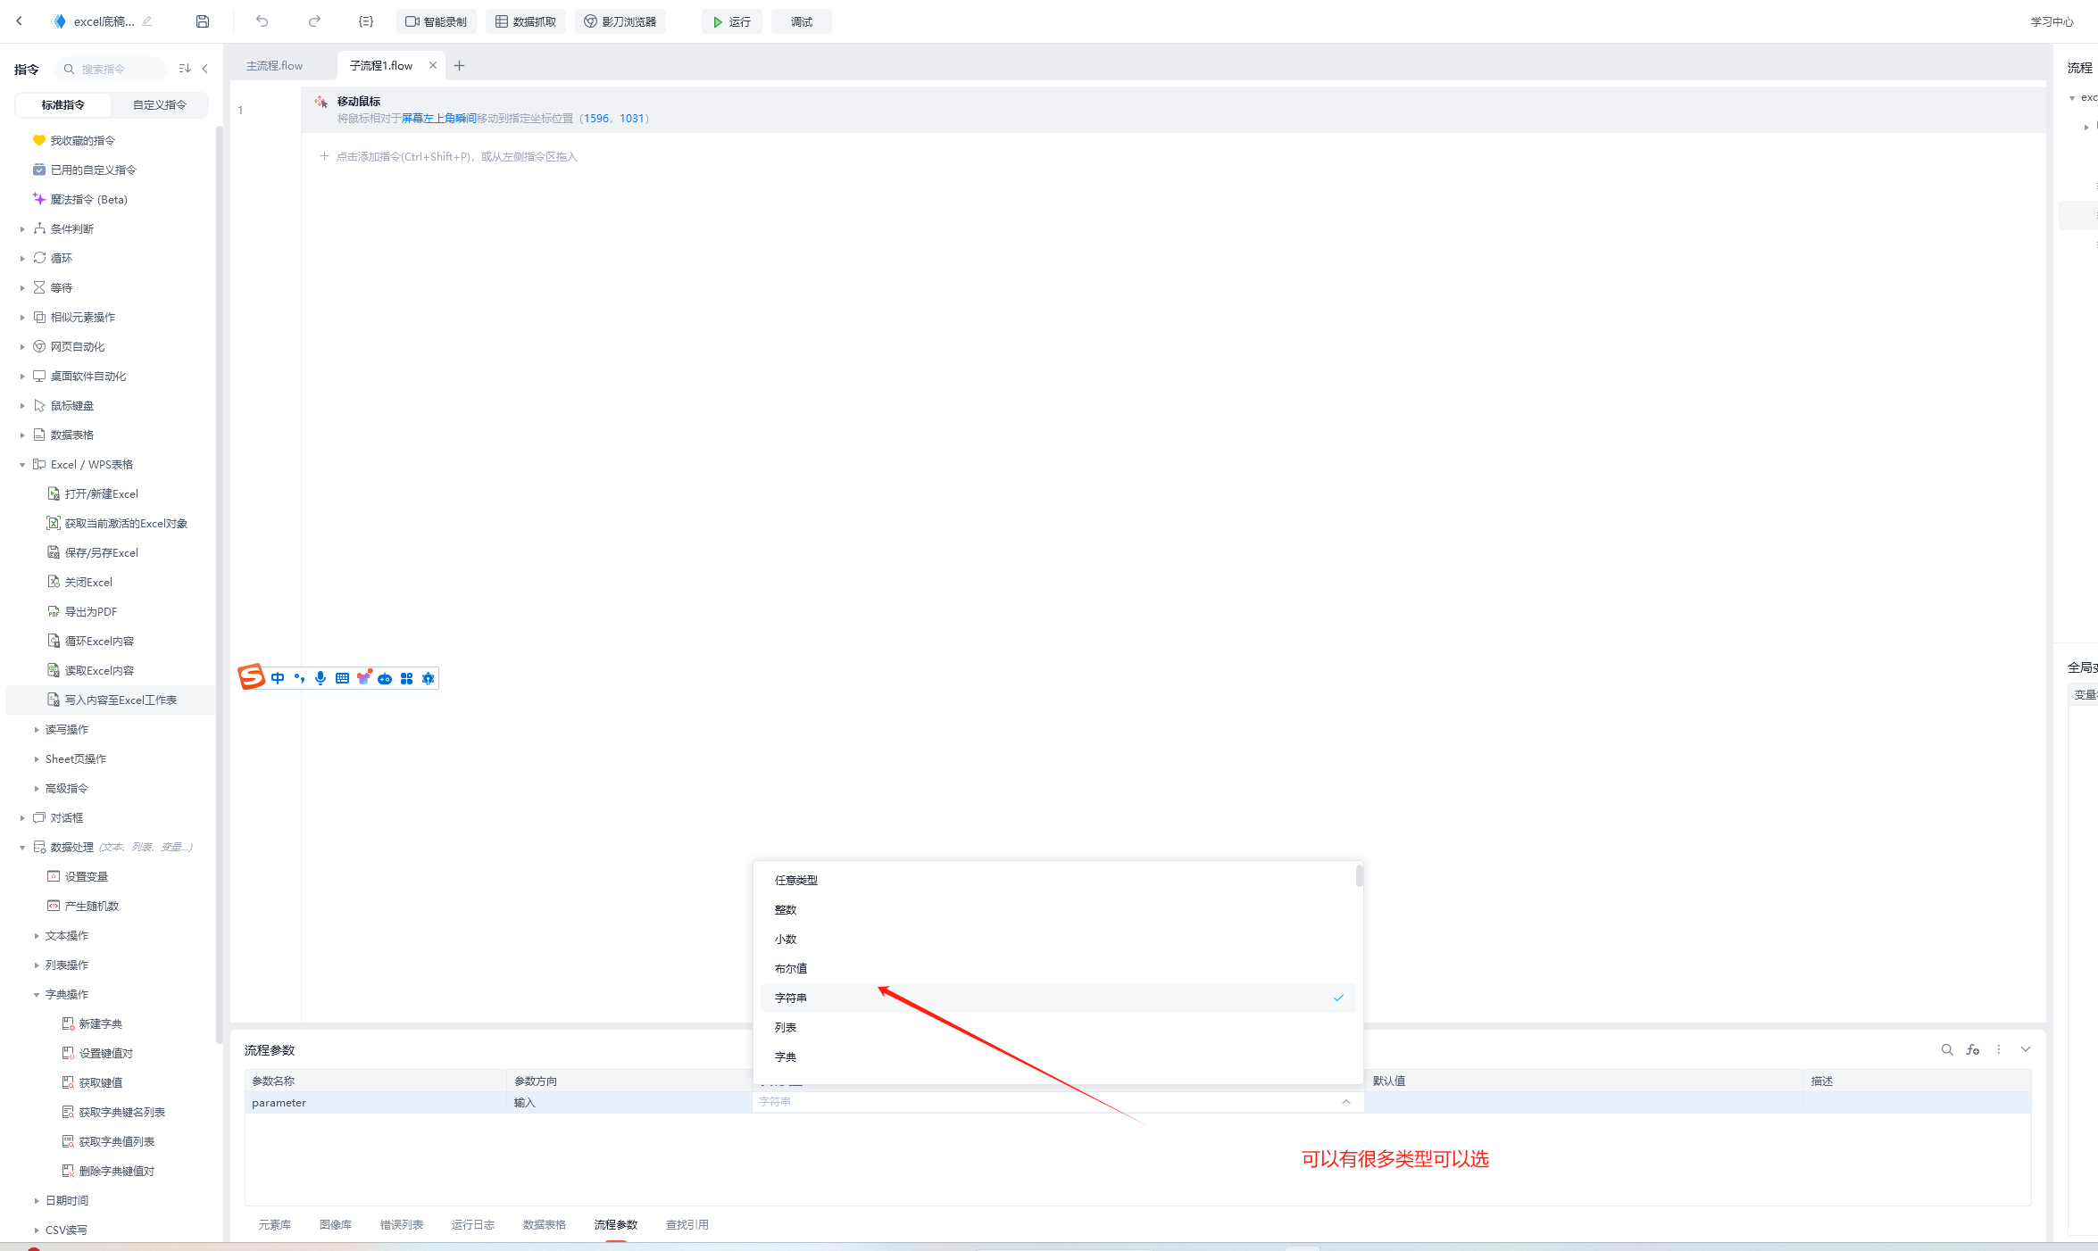2098x1251 pixels.
Task: Switch to the 主流程.flow tab
Action: coord(275,65)
